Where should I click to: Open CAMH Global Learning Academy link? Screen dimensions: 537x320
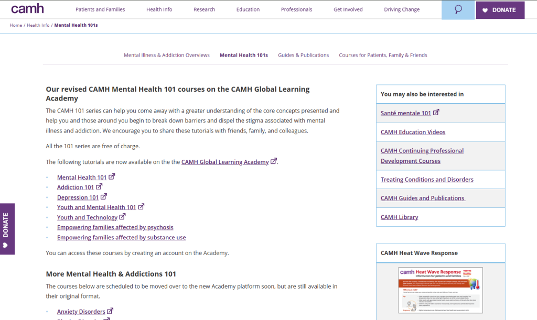pos(225,162)
